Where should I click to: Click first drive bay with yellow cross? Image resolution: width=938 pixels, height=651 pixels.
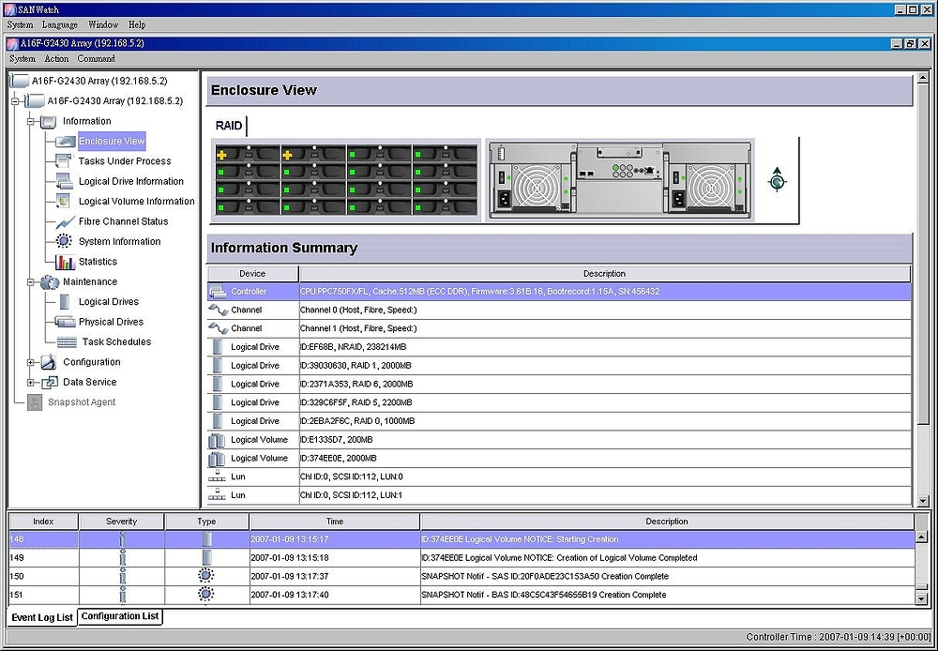(x=247, y=155)
